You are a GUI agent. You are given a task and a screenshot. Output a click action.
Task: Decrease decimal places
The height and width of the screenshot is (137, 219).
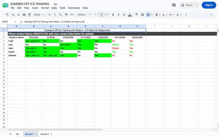tap(60, 14)
